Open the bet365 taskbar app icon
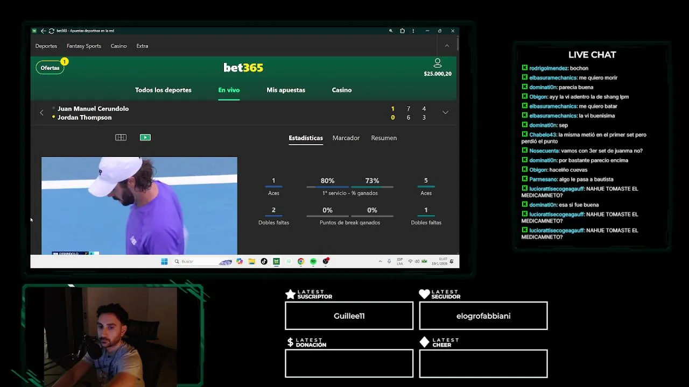 click(x=276, y=262)
